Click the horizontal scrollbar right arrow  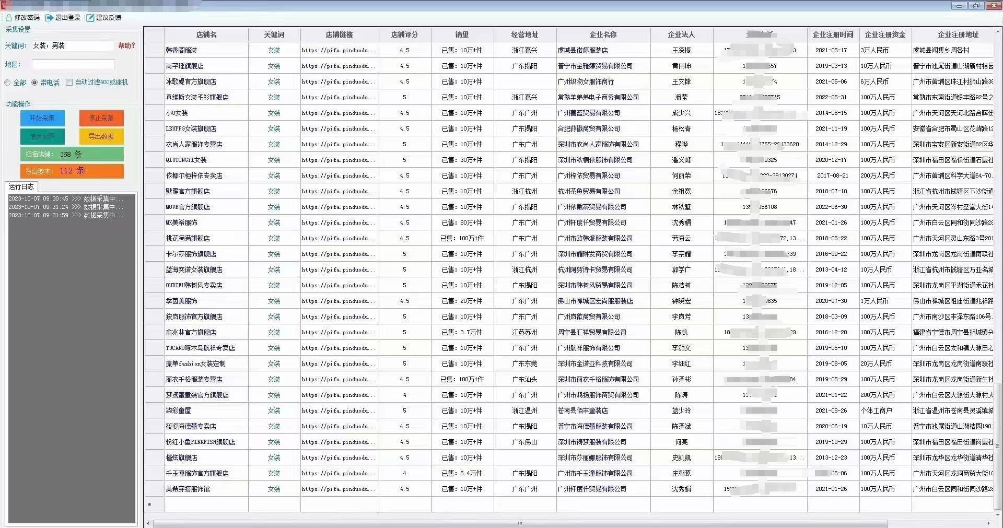pos(988,523)
